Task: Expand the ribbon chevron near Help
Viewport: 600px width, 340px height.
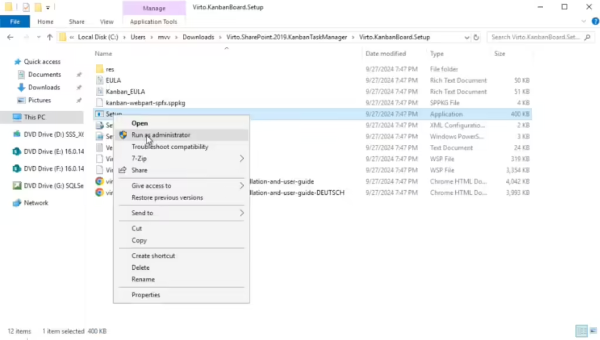Action: click(x=584, y=22)
